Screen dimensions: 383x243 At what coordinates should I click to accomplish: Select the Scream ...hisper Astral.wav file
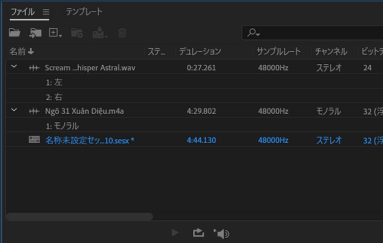click(x=90, y=68)
